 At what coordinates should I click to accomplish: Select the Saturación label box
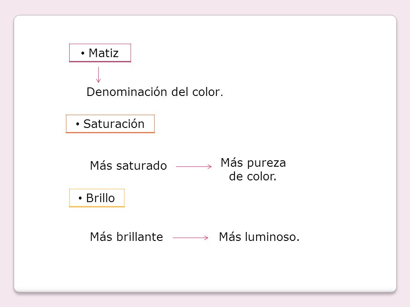click(110, 124)
